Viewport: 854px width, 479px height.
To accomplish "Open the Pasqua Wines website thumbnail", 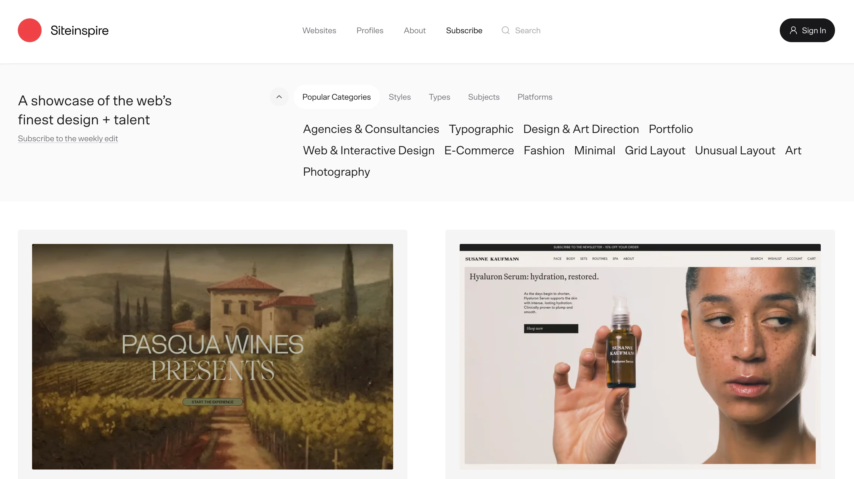I will (x=213, y=356).
